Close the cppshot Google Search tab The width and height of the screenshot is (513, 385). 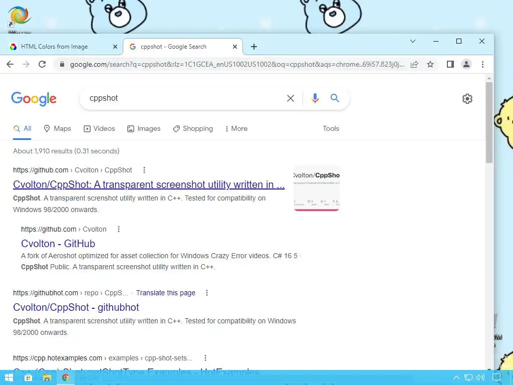click(234, 47)
